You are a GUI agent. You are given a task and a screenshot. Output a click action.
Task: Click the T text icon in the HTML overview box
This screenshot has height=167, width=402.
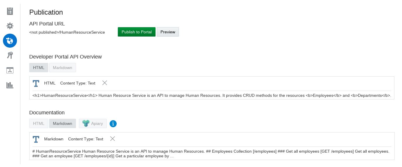click(36, 83)
